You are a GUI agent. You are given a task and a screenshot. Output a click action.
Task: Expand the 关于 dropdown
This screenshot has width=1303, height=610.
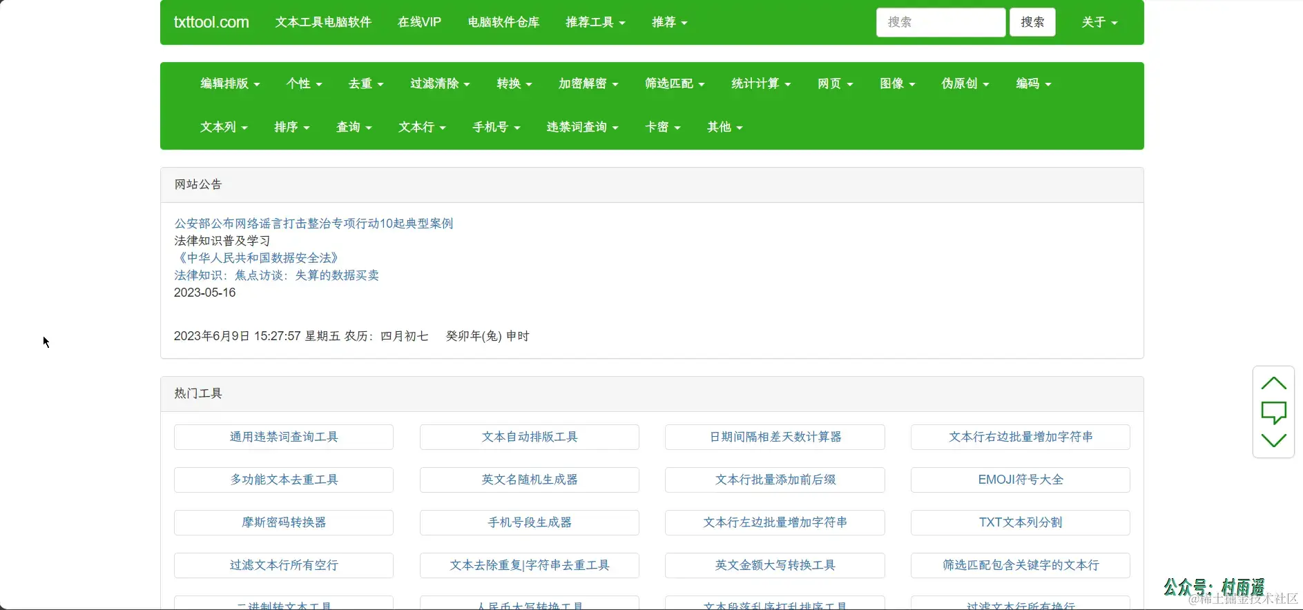coord(1099,22)
